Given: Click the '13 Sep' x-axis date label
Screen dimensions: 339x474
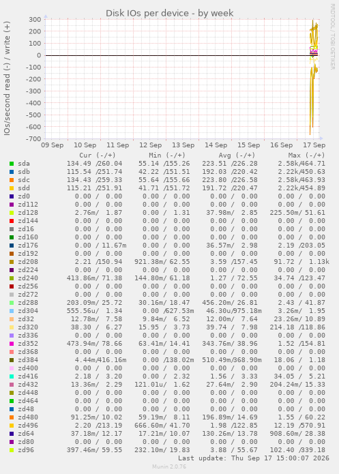Looking at the screenshot, I should coord(183,145).
